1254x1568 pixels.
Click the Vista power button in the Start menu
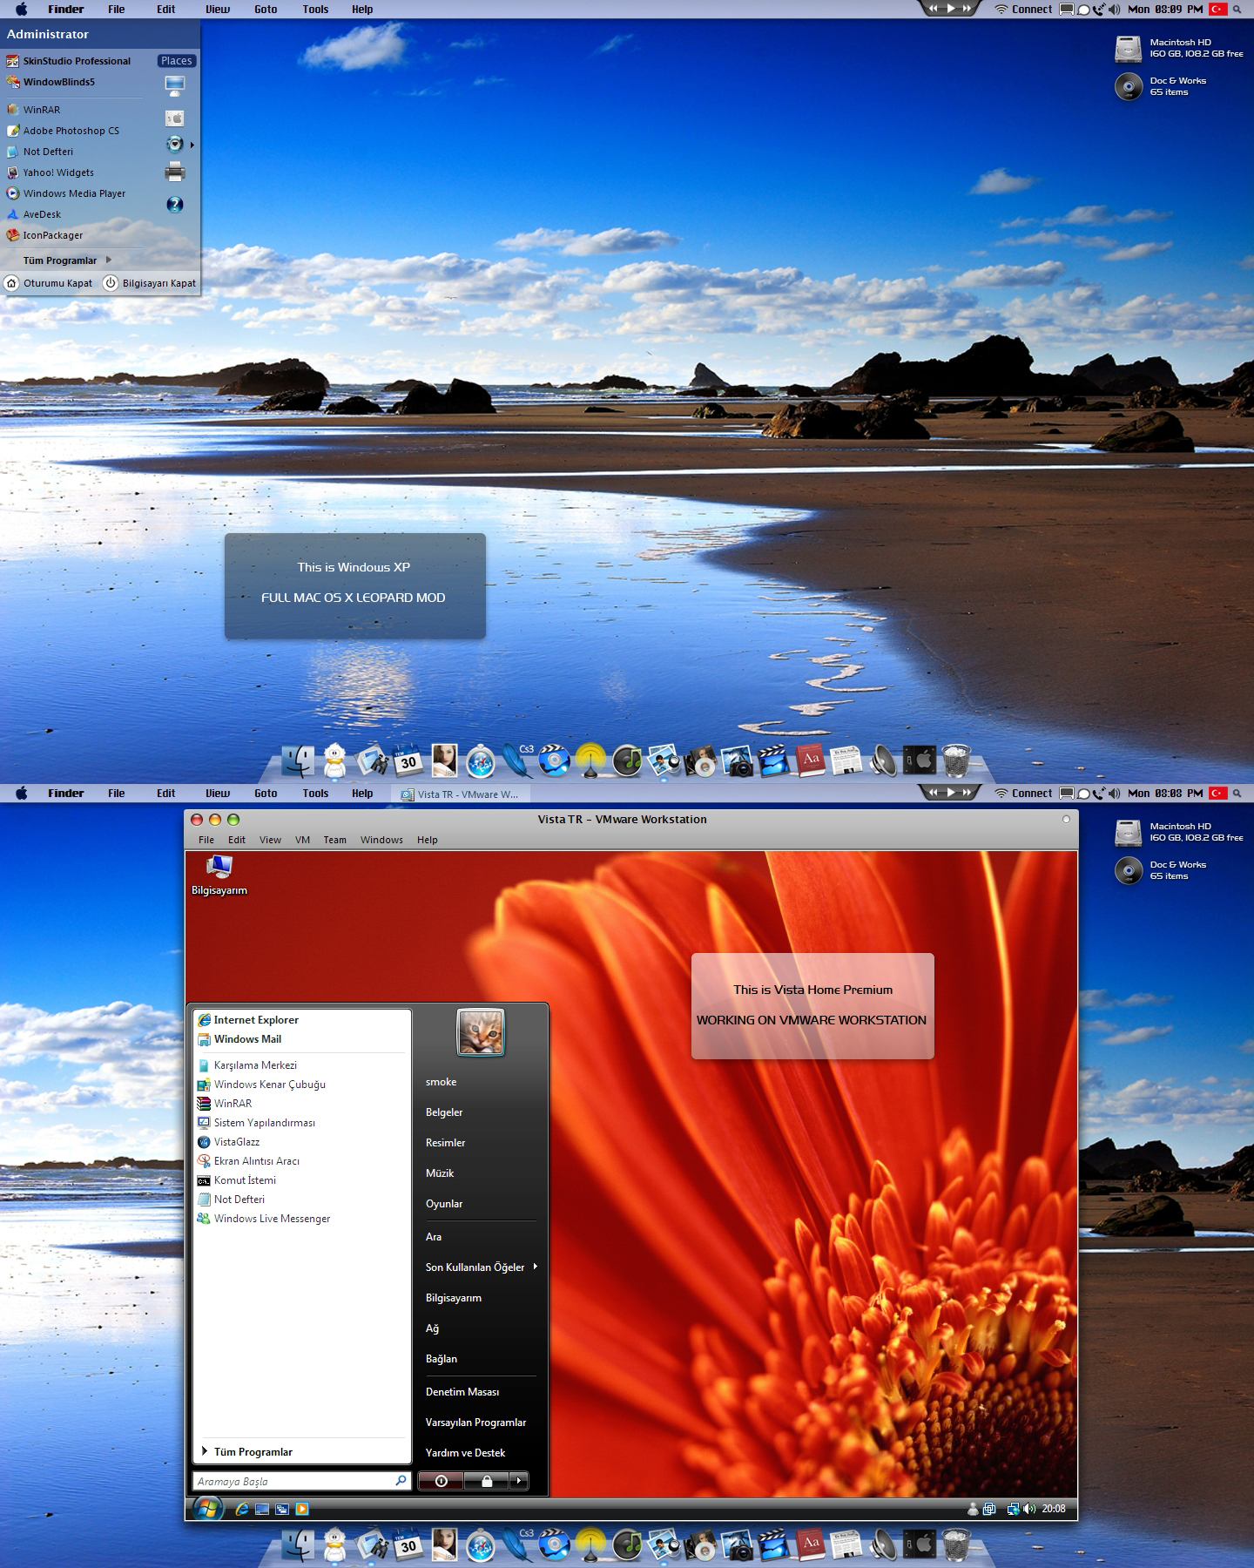[442, 1481]
